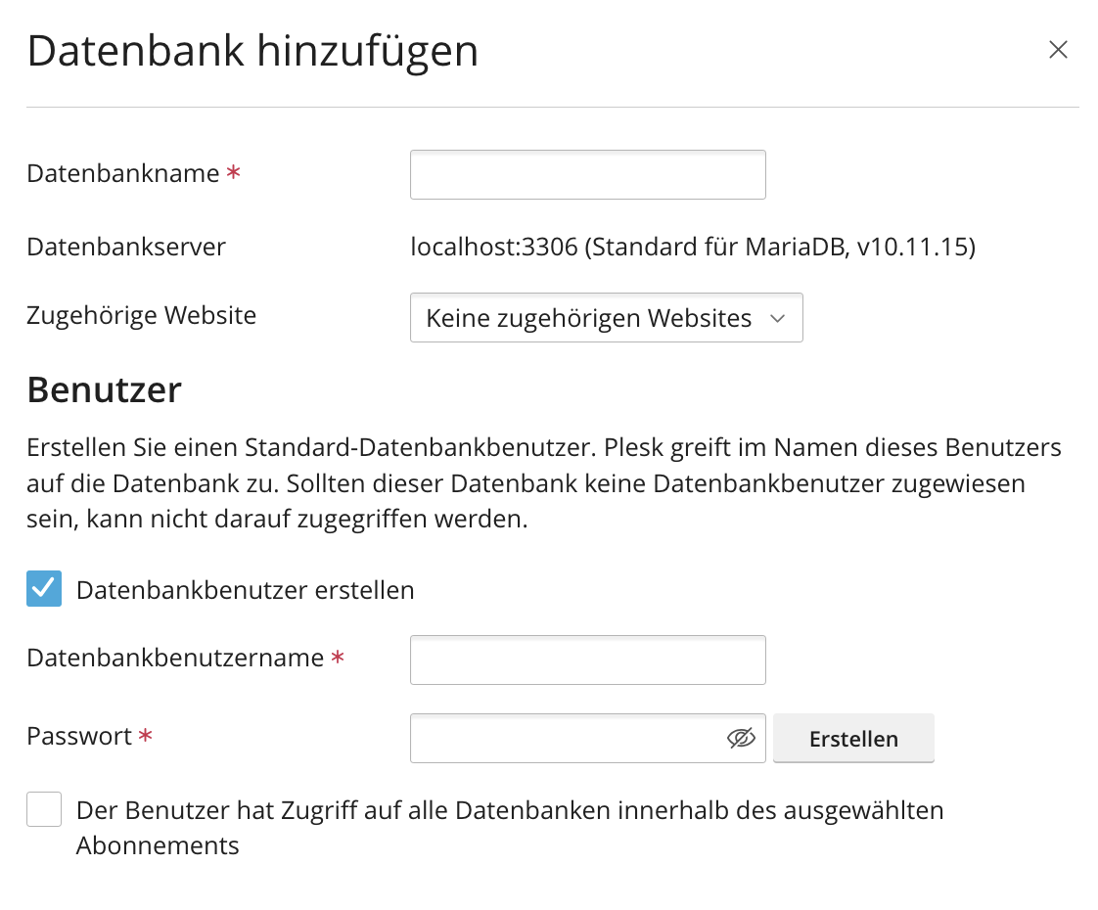The height and width of the screenshot is (910, 1098).
Task: Click the 'Der Benutzer hat Zugriff' label text
Action: point(509,811)
